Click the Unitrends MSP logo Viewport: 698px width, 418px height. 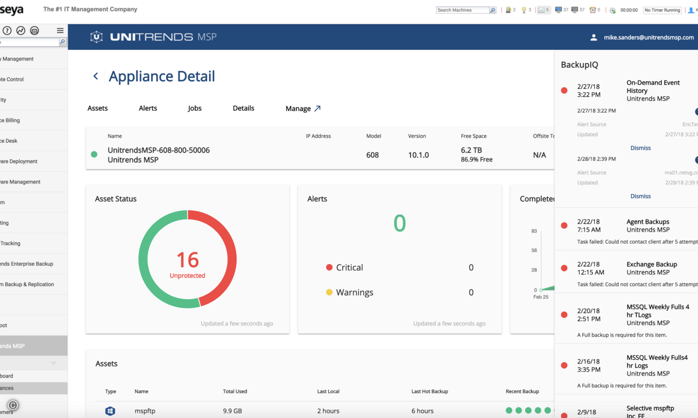tap(154, 37)
